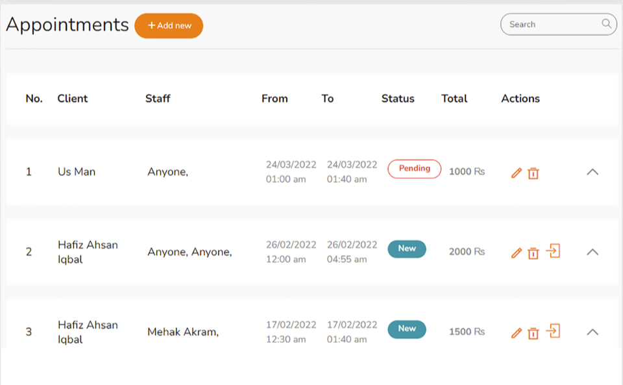
Task: Collapse the Us Man appointment row
Action: 592,172
